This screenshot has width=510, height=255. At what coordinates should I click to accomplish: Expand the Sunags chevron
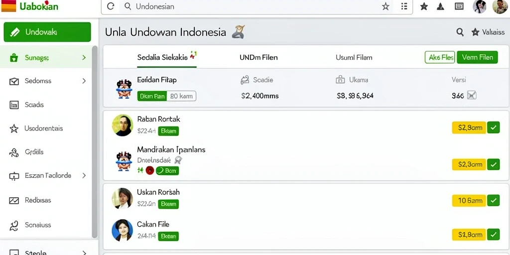(84, 58)
